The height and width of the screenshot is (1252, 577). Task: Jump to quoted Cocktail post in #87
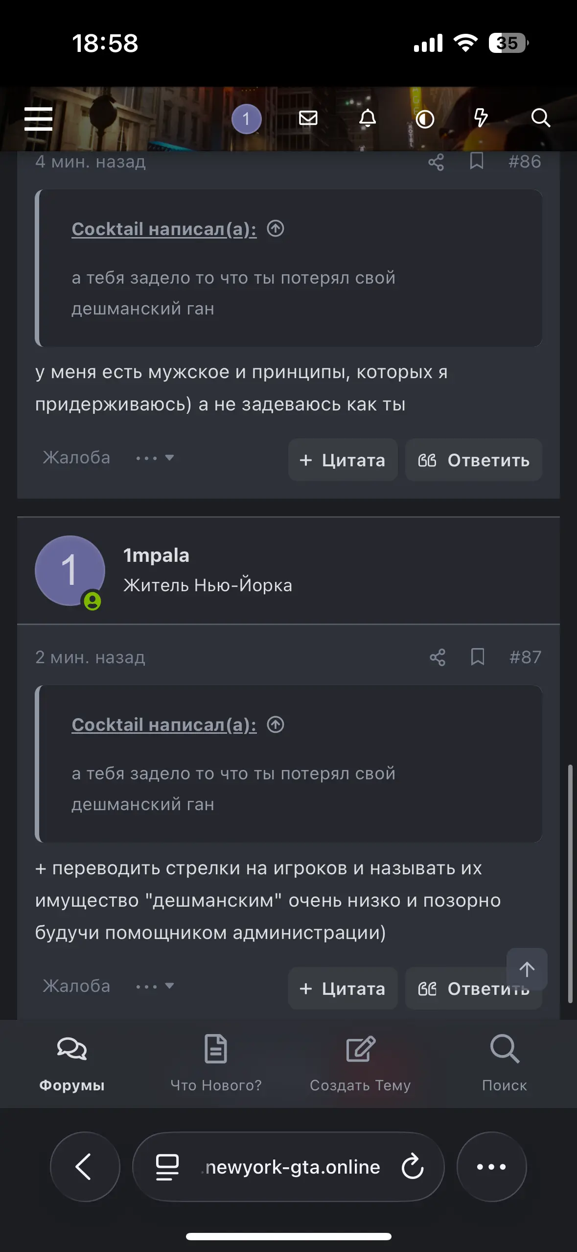[276, 724]
